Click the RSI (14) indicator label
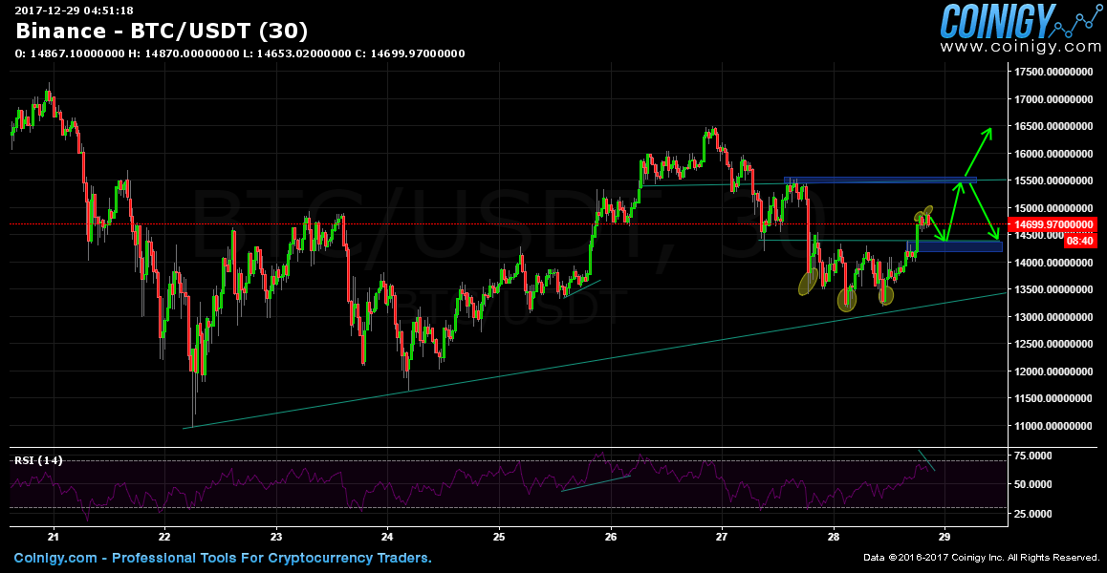The height and width of the screenshot is (573, 1107). (x=38, y=461)
